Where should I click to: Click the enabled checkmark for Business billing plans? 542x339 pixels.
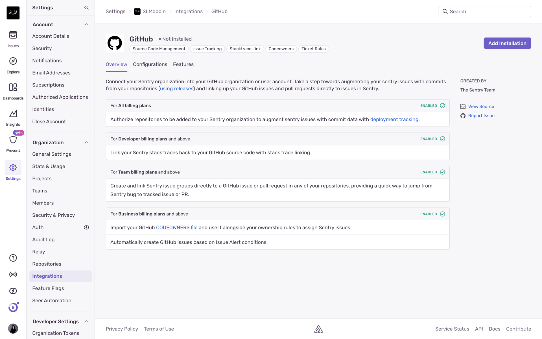point(442,214)
